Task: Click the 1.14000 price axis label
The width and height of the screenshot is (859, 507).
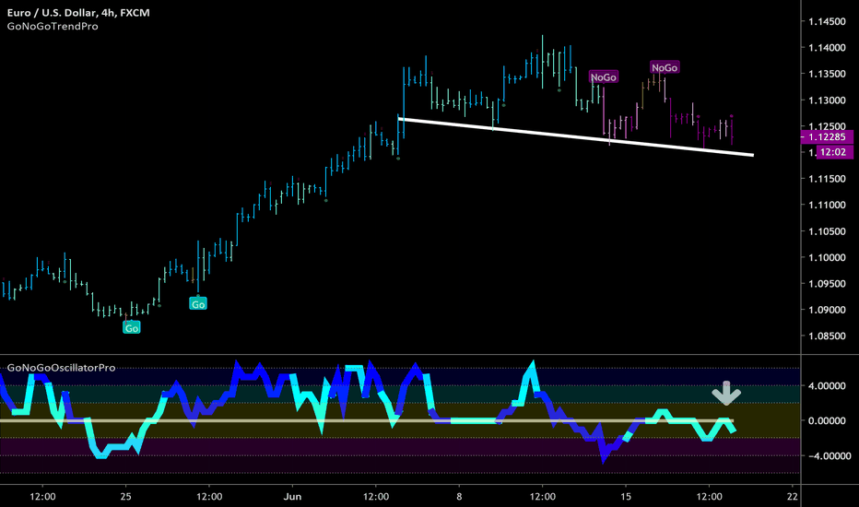Action: [828, 48]
